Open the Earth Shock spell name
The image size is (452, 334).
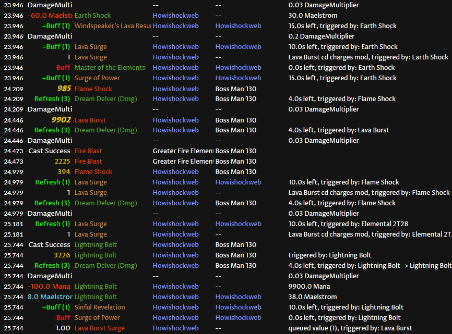coord(92,16)
